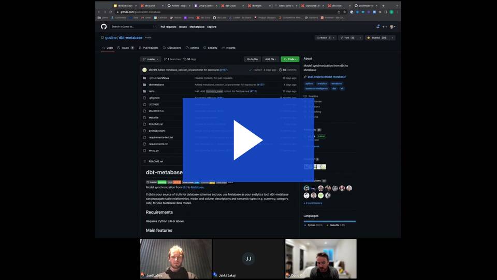Click the folder icon beside .github/workflows
Image resolution: width=497 pixels, height=280 pixels.
144,78
